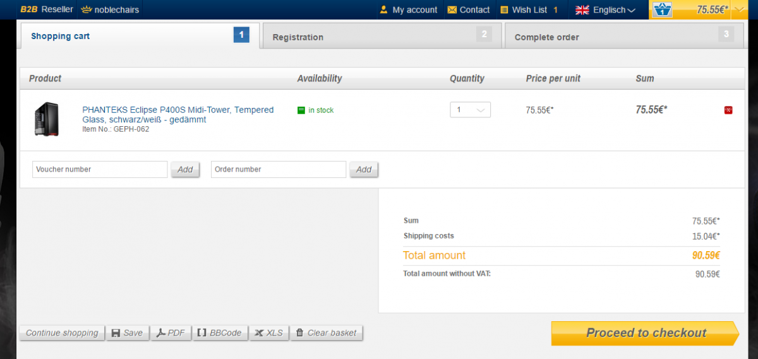Clear the basket
This screenshot has width=758, height=359.
pos(327,333)
